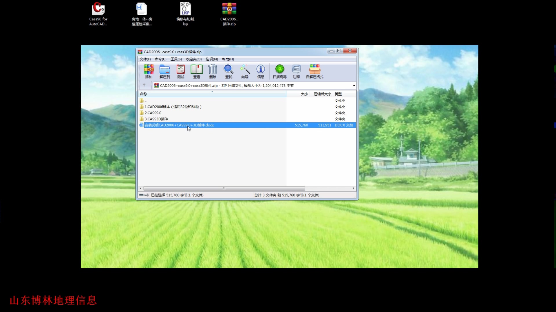Open the 帮助(H) menu
The width and height of the screenshot is (556, 312).
(228, 59)
